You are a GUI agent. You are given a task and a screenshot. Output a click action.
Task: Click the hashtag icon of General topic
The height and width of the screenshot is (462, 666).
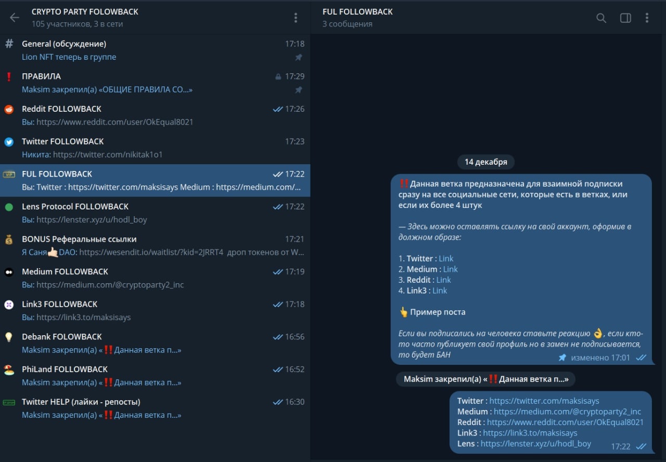9,44
